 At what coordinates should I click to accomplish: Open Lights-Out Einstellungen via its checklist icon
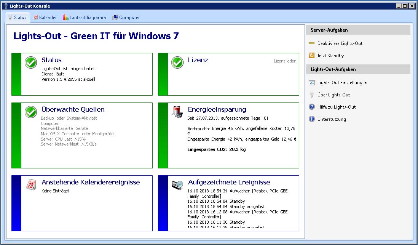pyautogui.click(x=312, y=83)
